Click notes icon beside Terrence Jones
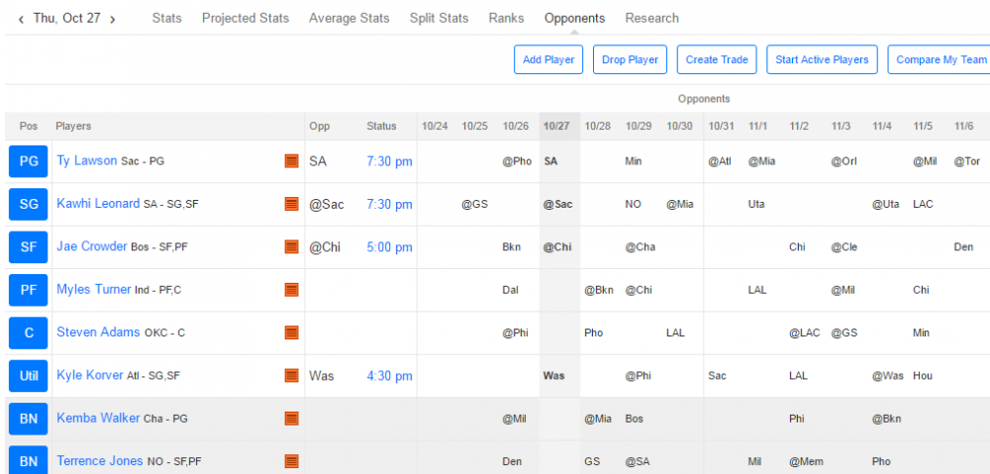 point(291,461)
